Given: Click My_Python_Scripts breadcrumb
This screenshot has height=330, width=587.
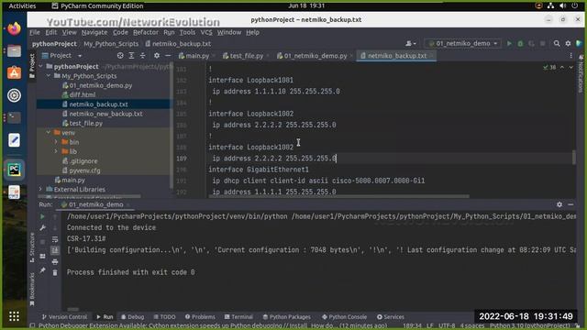Looking at the screenshot, I should click(111, 44).
